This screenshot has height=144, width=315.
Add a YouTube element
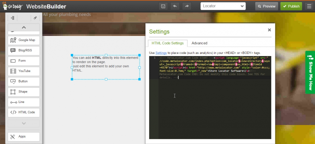click(x=24, y=71)
